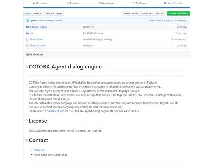Open the README.md file in list

click(36, 40)
